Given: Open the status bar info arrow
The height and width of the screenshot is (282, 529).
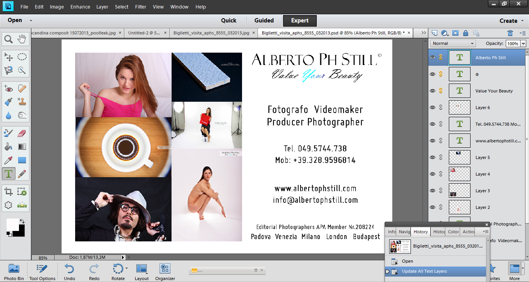Looking at the screenshot, I should coord(123,257).
